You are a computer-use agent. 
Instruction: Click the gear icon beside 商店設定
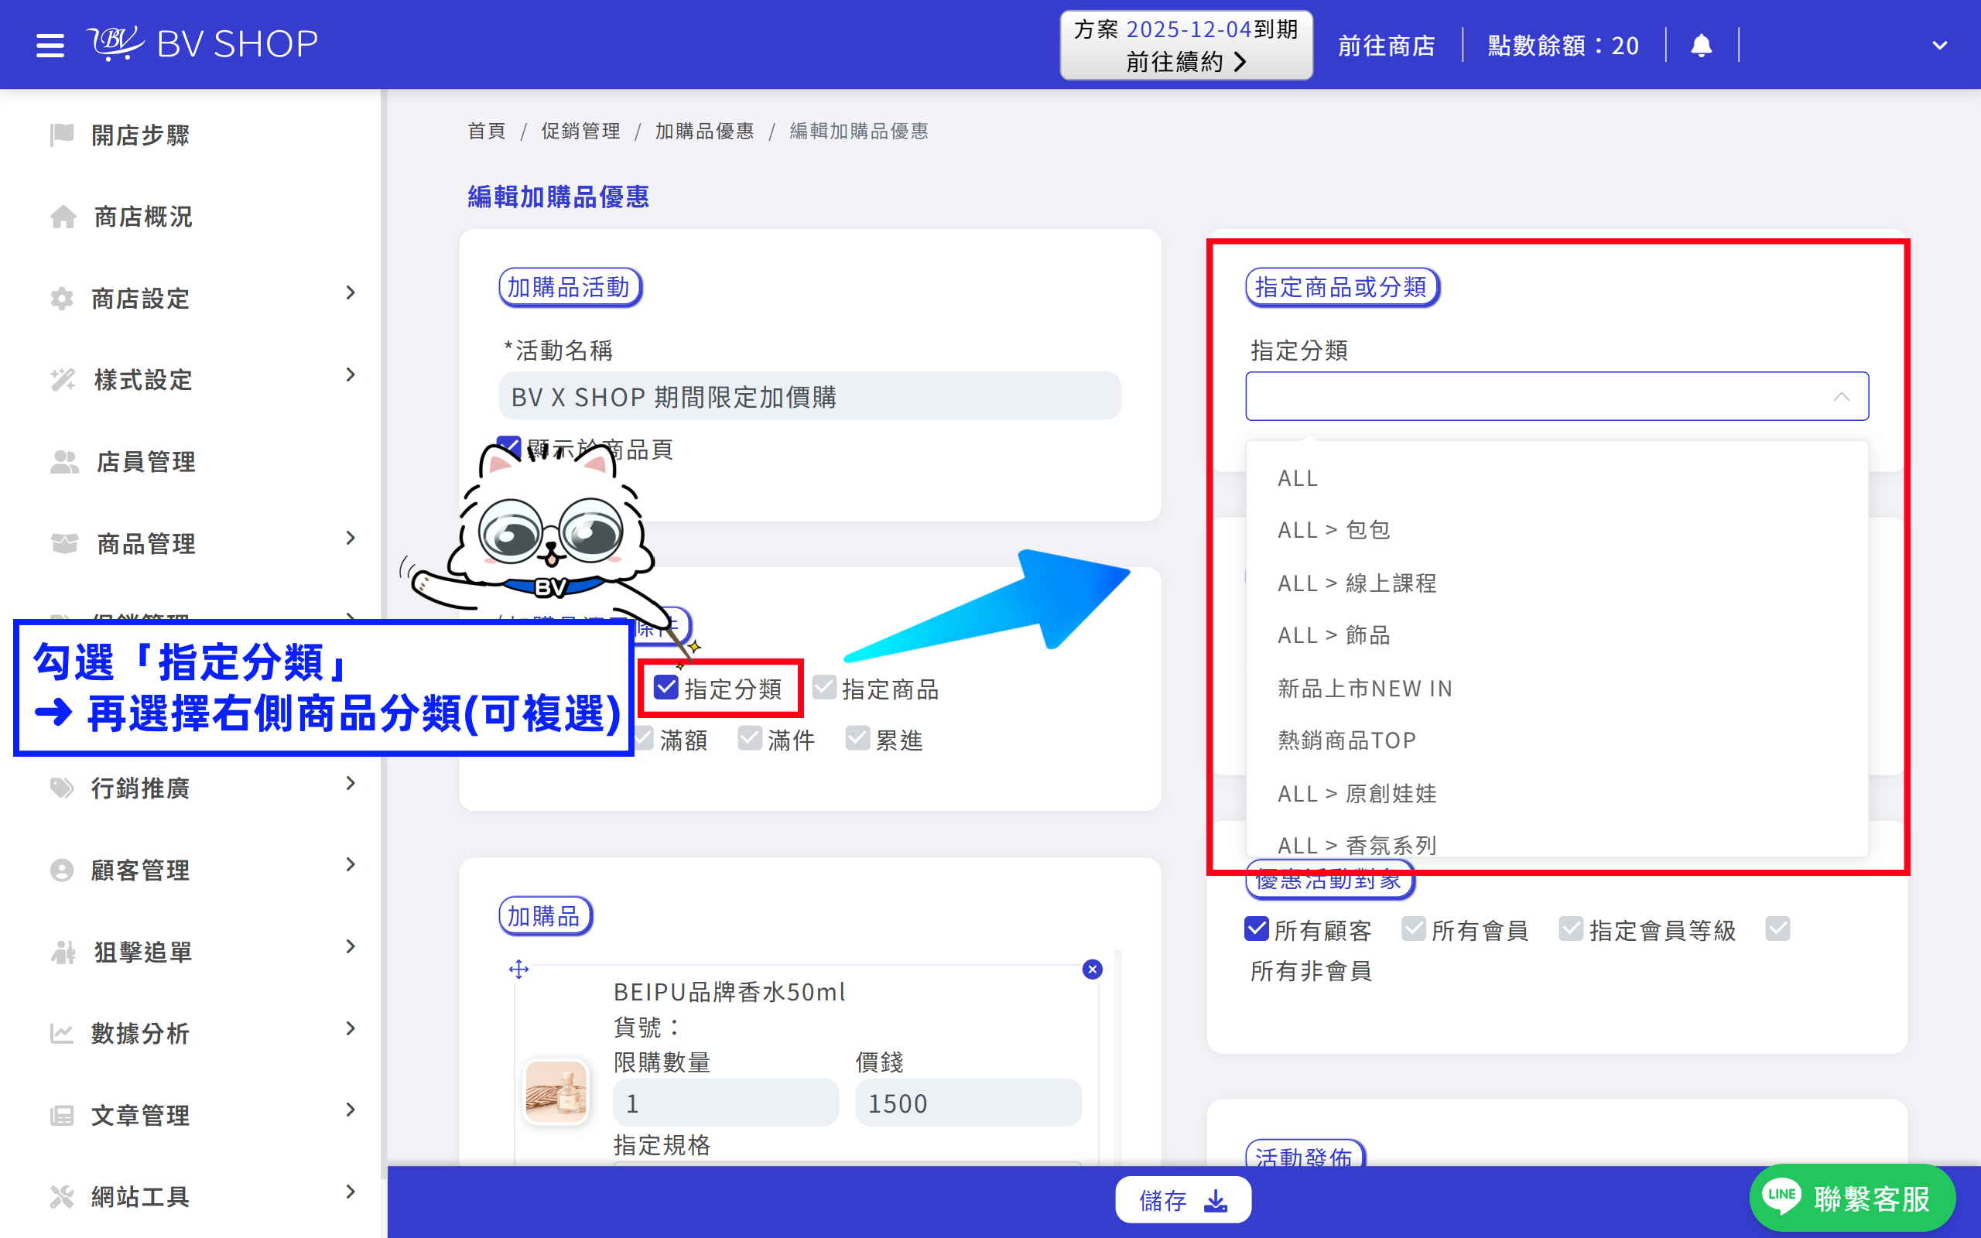[x=62, y=298]
